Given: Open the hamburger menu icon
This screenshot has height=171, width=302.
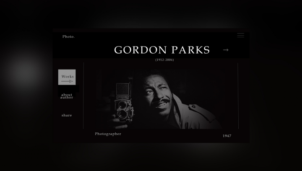Looking at the screenshot, I should coord(241,35).
